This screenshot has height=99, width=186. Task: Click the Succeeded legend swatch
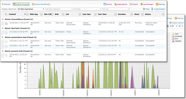click(173, 36)
